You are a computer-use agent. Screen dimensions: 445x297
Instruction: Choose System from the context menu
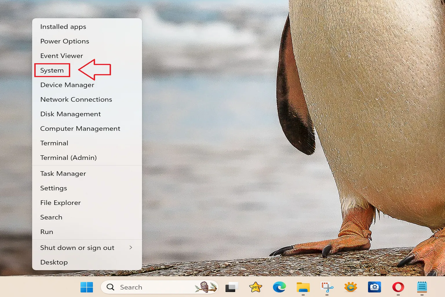87,70
